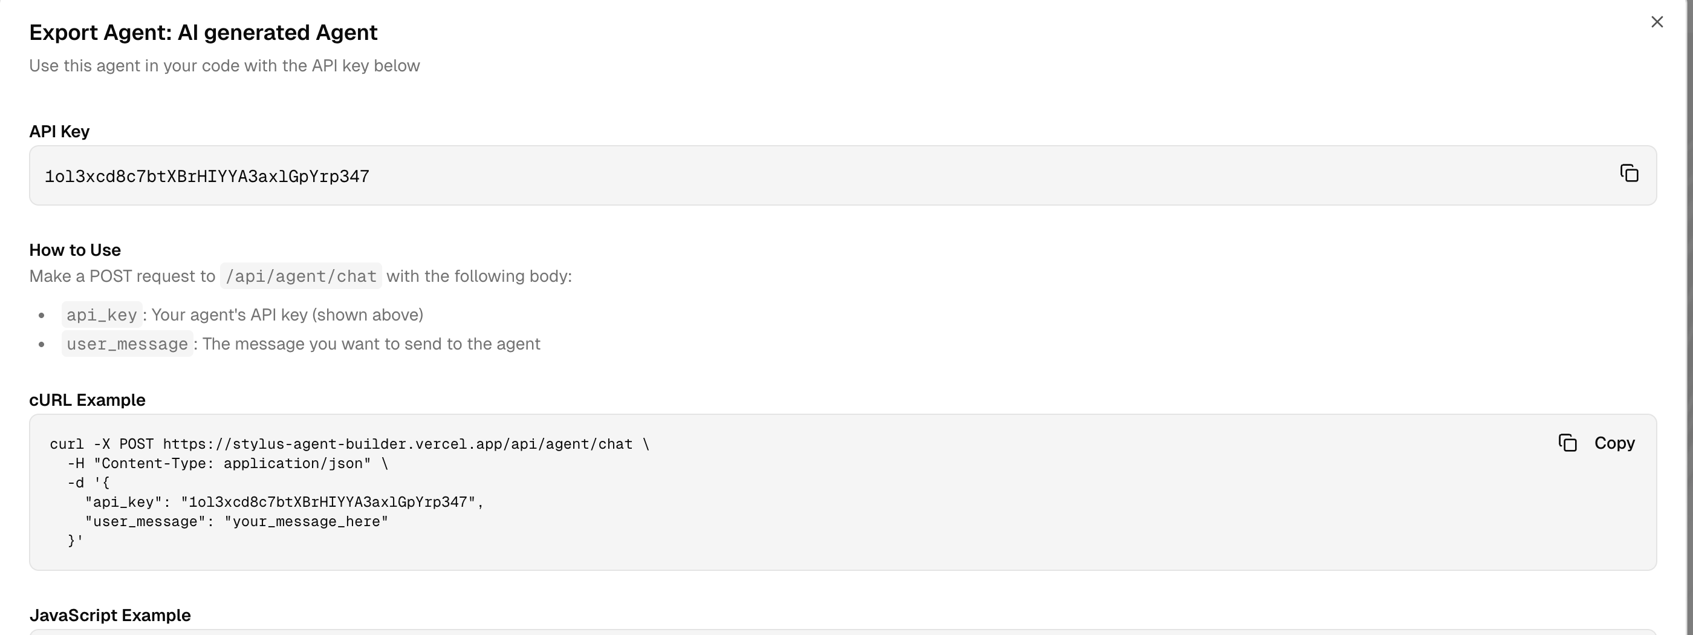Click the 'cURL Example' heading

pyautogui.click(x=88, y=400)
